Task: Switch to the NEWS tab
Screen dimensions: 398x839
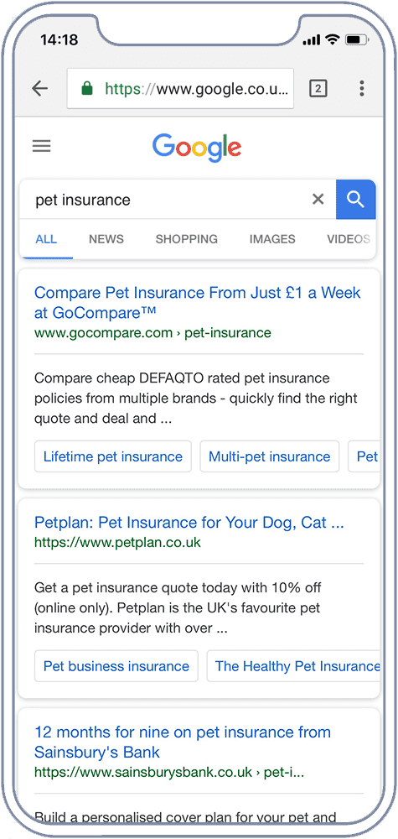Action: click(x=106, y=239)
